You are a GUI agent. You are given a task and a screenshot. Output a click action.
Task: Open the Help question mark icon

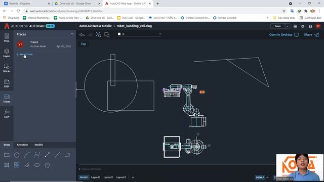pyautogui.click(x=310, y=26)
